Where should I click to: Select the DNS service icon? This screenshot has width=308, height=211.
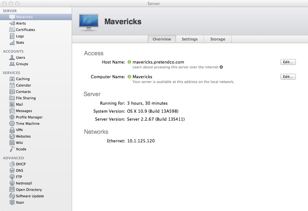12,170
